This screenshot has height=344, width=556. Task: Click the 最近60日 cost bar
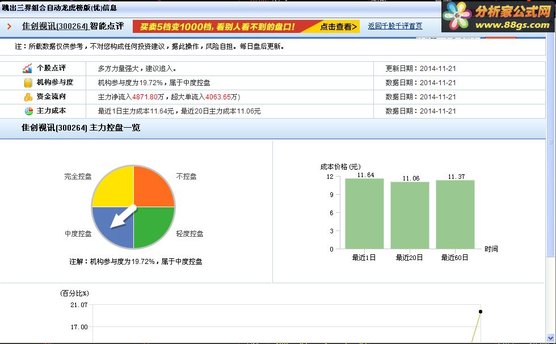[455, 214]
